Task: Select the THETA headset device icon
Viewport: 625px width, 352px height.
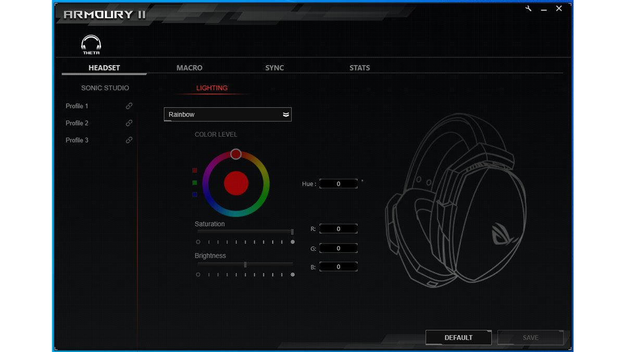Action: click(91, 45)
